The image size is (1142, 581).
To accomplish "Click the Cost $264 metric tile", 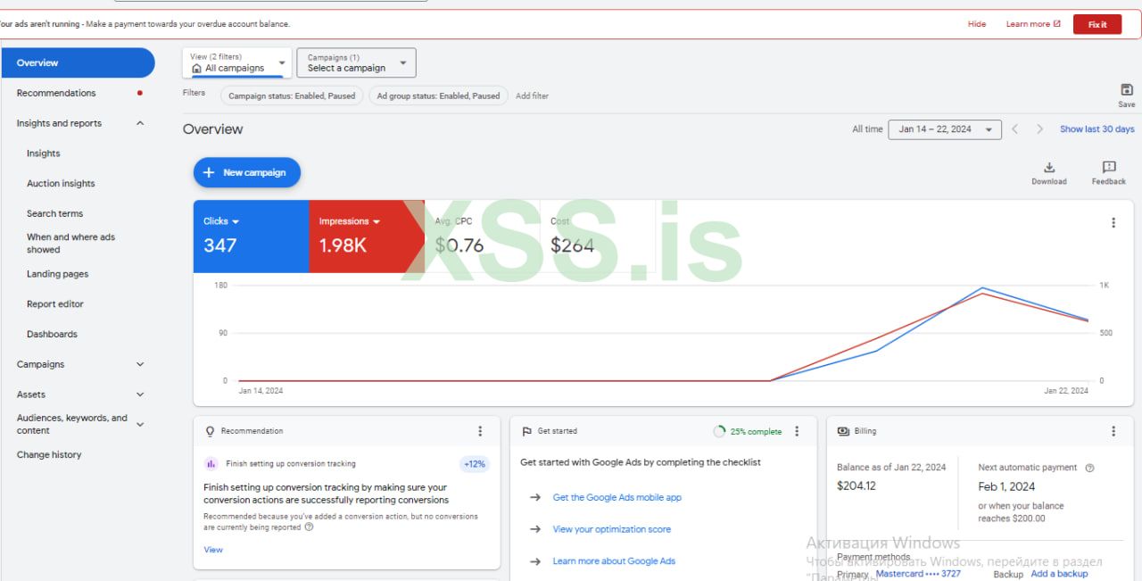I will tap(597, 237).
